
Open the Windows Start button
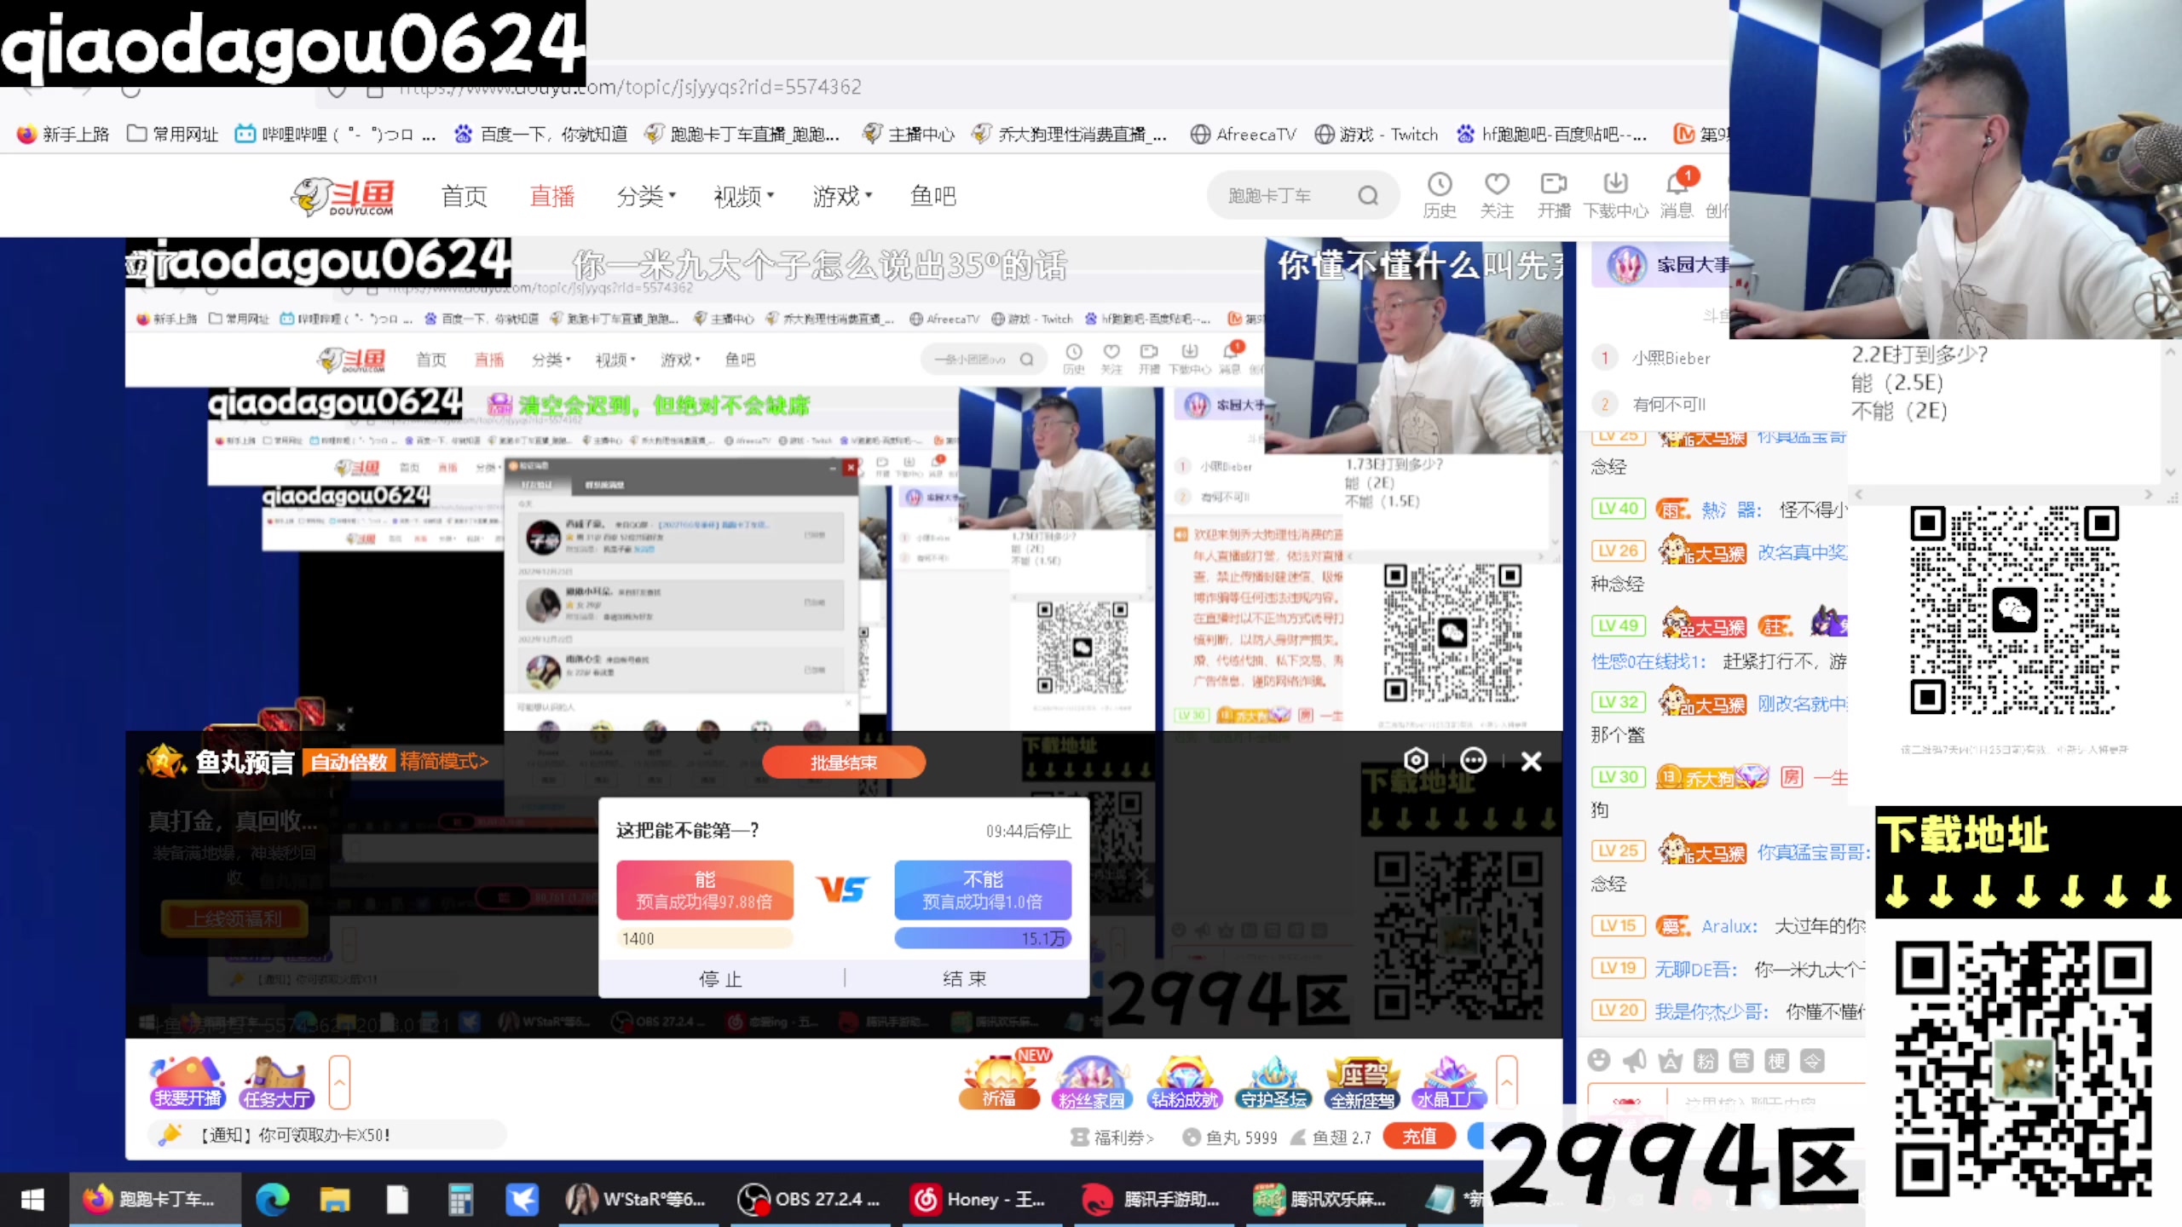point(32,1200)
